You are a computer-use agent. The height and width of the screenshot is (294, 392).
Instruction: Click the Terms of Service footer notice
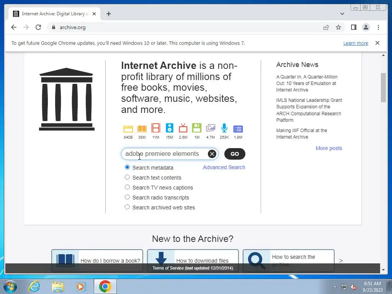point(193,268)
